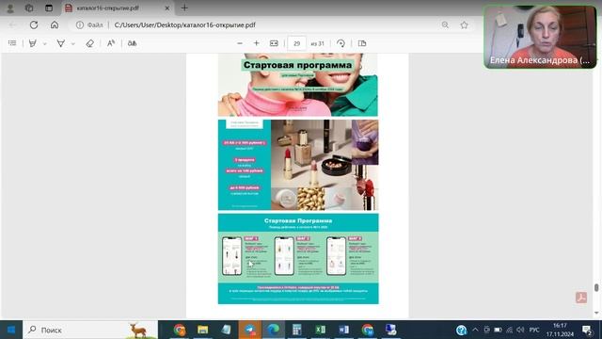Open the browser profile menu

click(x=10, y=8)
